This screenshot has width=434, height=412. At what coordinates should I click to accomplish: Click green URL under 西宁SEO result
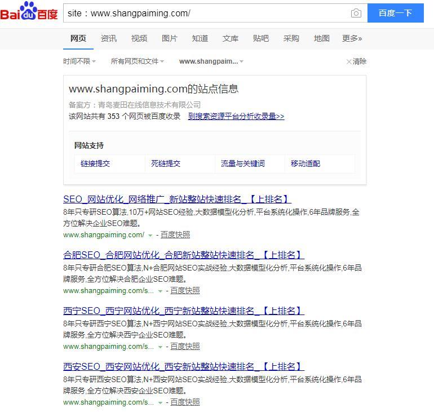click(x=108, y=347)
